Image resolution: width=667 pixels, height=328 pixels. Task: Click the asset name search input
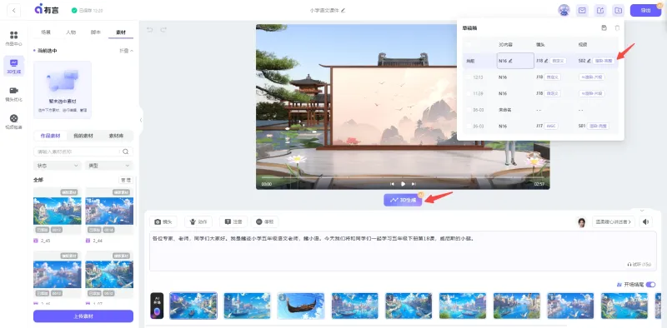78,152
